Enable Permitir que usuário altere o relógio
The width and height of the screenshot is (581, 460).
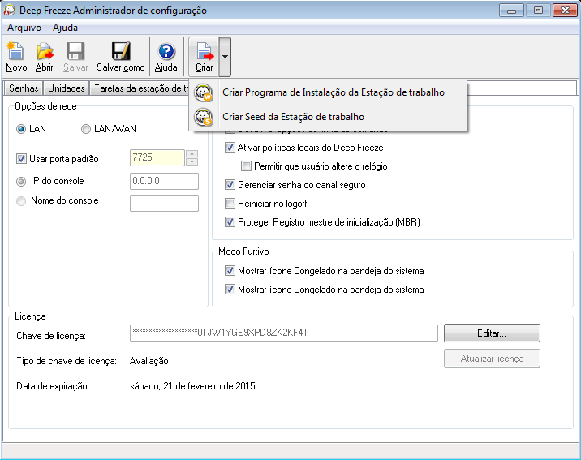click(246, 166)
